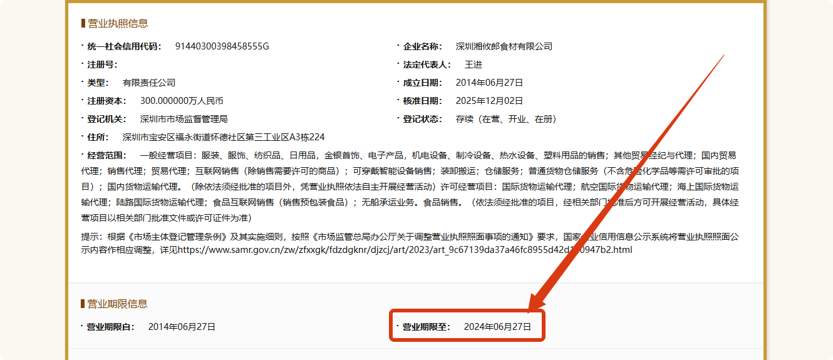The image size is (833, 360).
Task: Select the credit code 91440300398458555G
Action: click(x=222, y=46)
